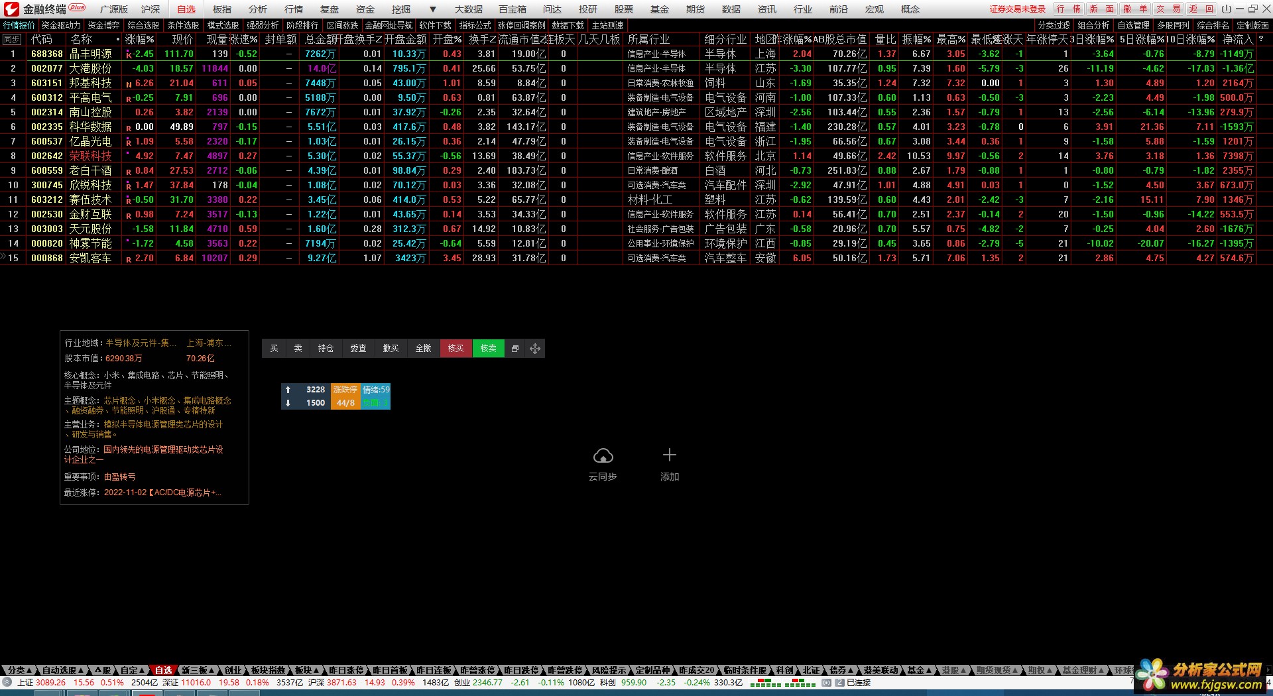Screen dimensions: 1273x696
Task: Open 定制版面 toolbar item
Action: tap(1252, 25)
